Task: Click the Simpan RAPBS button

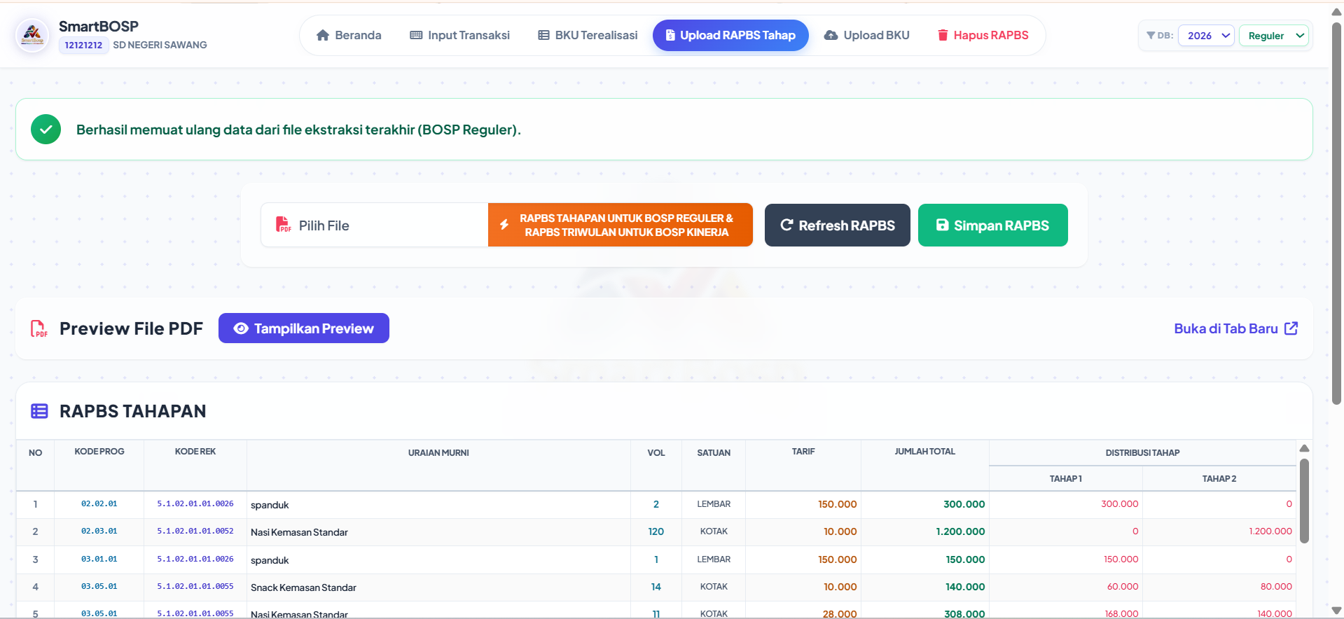Action: tap(993, 225)
